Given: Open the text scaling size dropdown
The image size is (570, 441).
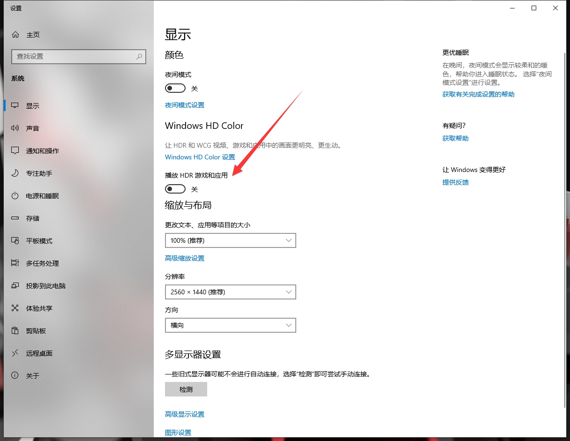Looking at the screenshot, I should 230,240.
